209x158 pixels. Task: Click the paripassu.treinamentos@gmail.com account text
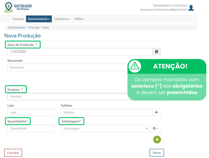coord(164,10)
